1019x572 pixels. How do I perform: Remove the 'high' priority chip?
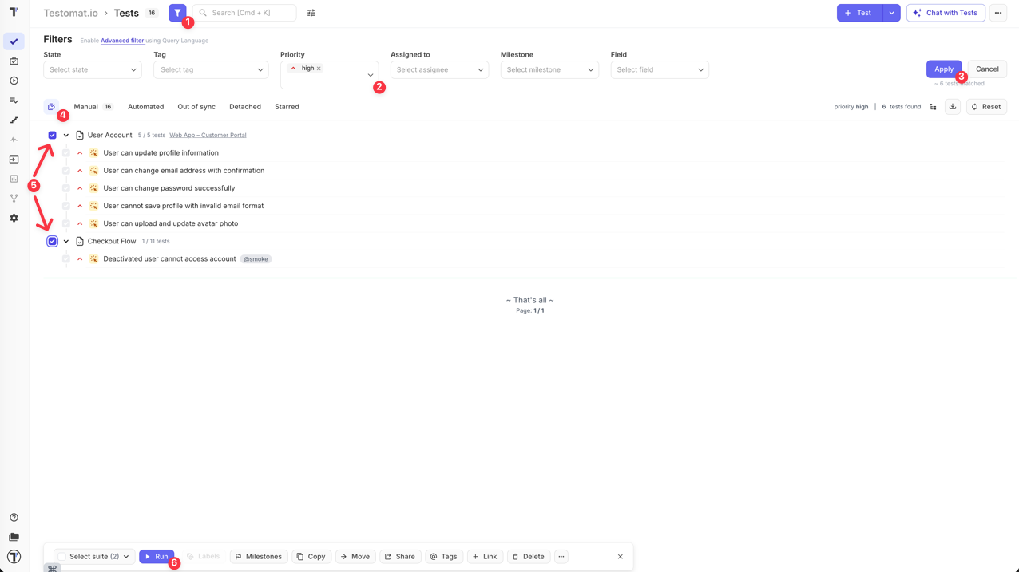pyautogui.click(x=319, y=69)
